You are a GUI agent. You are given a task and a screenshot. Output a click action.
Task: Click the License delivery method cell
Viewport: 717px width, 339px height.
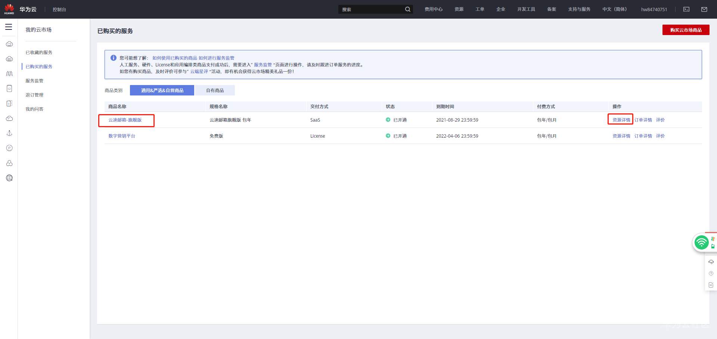tap(318, 136)
